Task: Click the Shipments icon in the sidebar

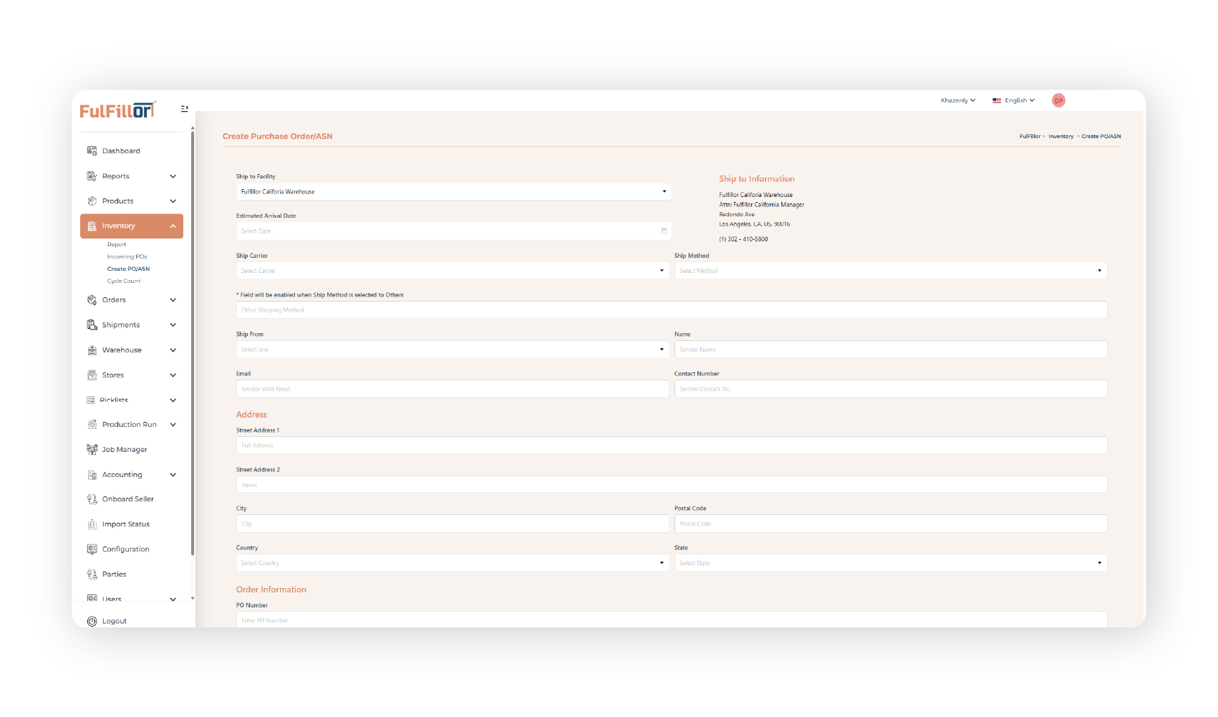Action: tap(92, 325)
